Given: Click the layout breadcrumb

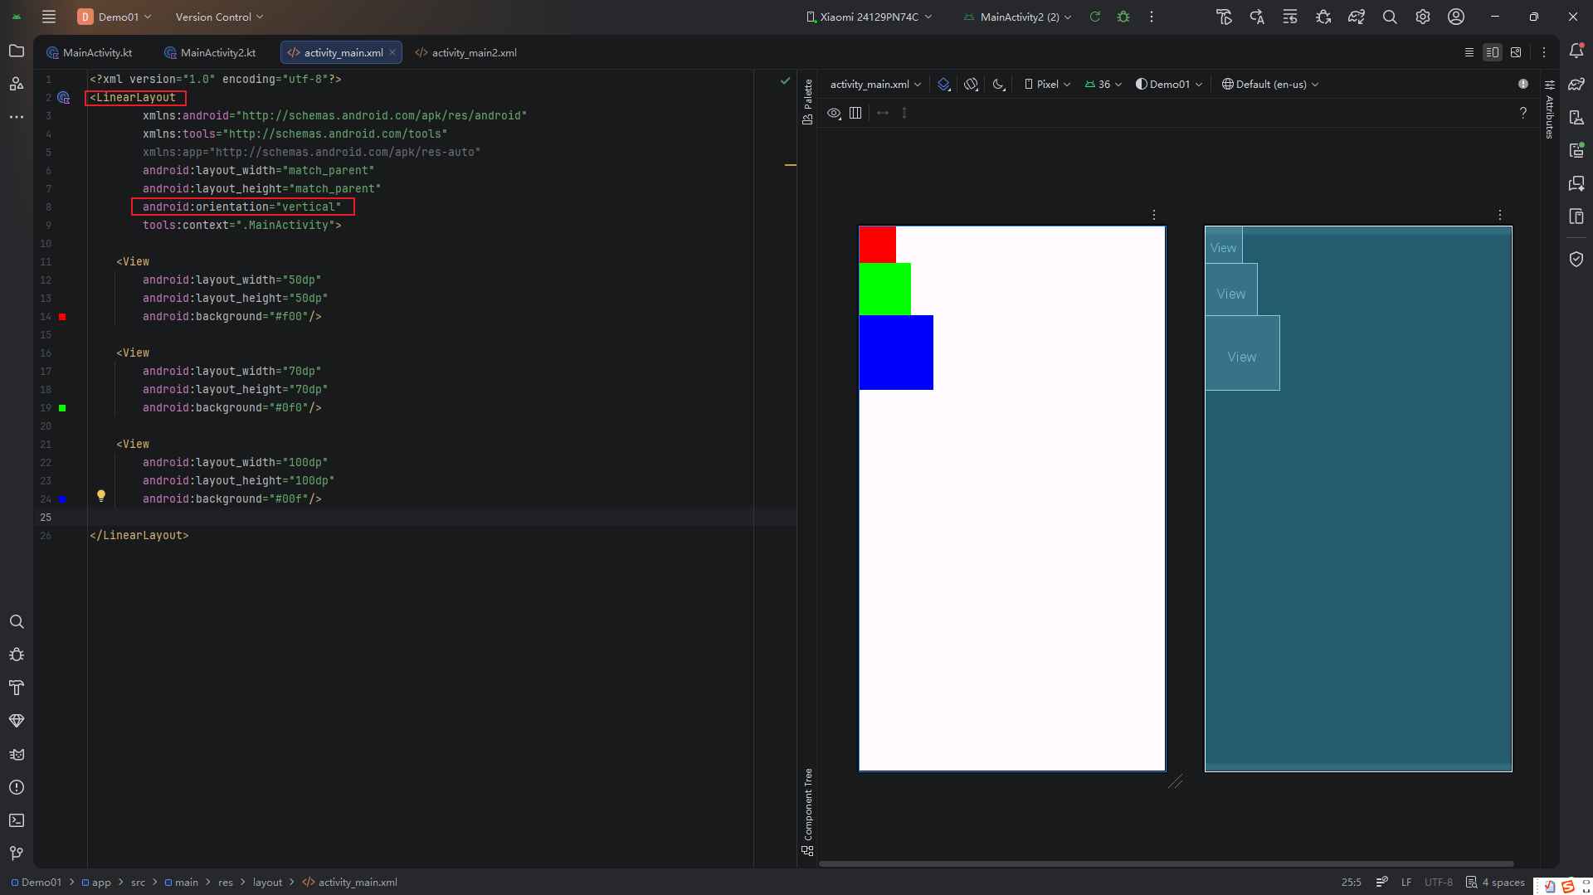Looking at the screenshot, I should pos(267,882).
